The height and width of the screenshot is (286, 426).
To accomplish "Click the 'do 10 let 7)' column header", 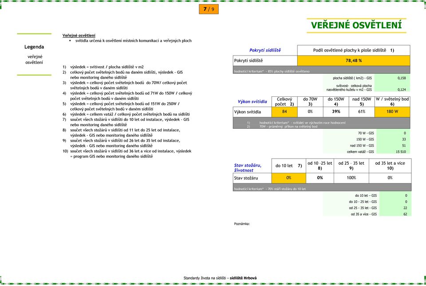I will pos(288,166).
